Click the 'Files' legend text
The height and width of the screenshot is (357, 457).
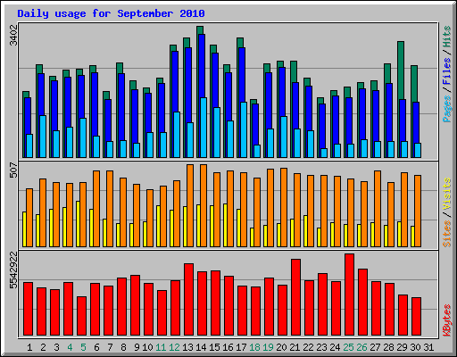446,71
